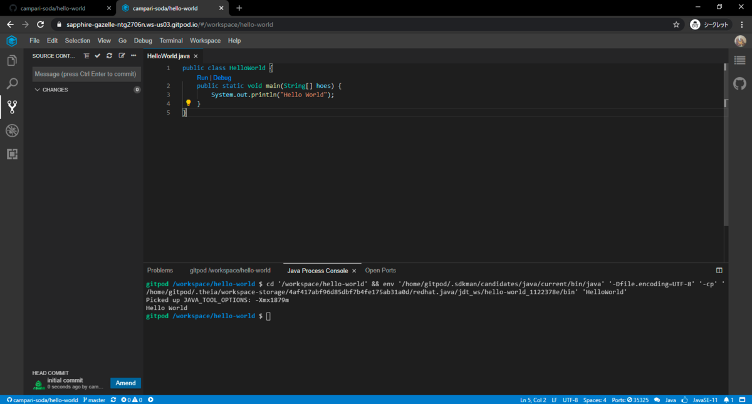Click the refresh icon in Source Control header
Image resolution: width=752 pixels, height=404 pixels.
coord(110,56)
